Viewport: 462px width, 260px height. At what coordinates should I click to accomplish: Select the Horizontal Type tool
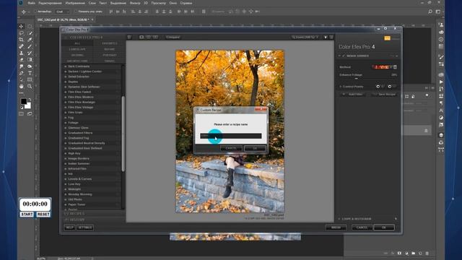pos(30,73)
